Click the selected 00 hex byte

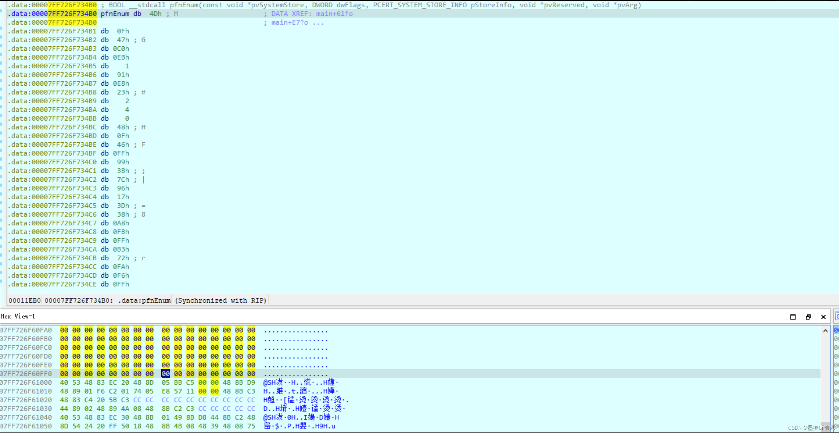[165, 374]
